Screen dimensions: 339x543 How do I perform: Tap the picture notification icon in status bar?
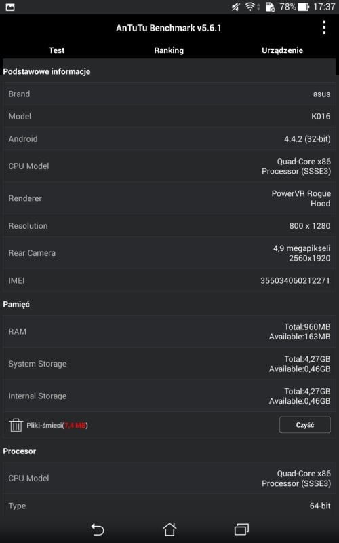[x=10, y=7]
